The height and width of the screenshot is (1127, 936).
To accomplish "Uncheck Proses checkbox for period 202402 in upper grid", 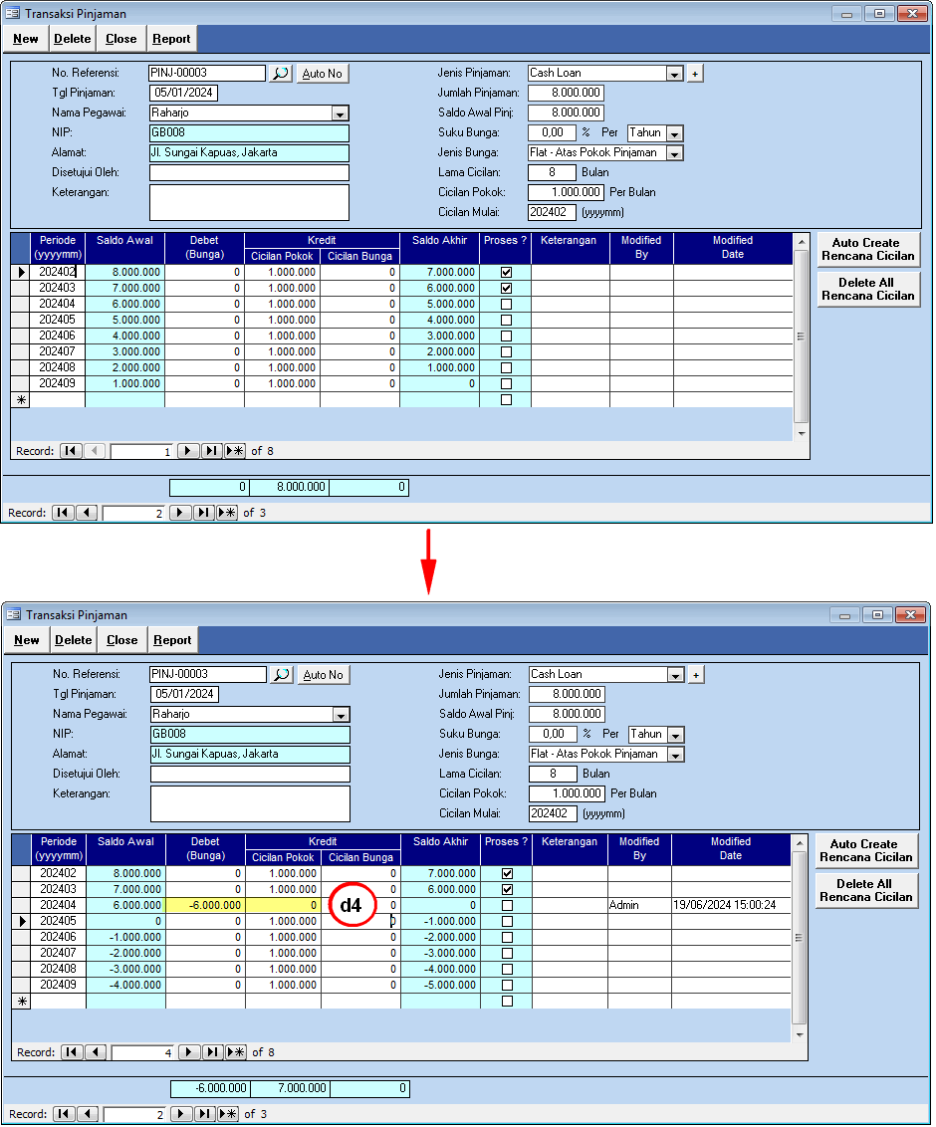I will (x=506, y=272).
